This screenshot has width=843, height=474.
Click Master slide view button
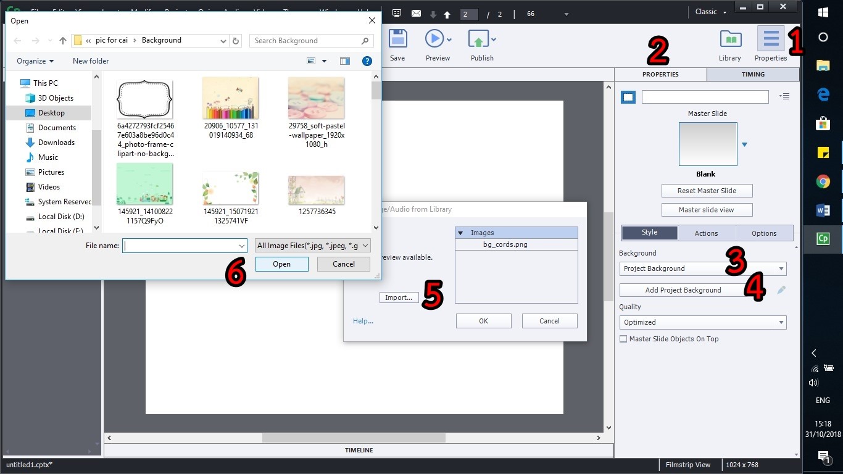(707, 210)
